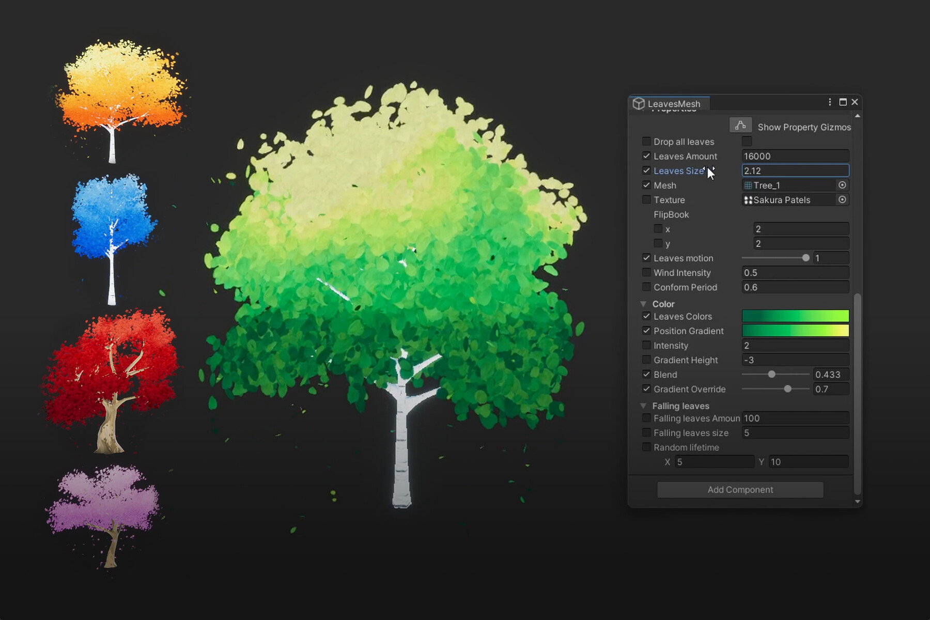Open the object picker for the Texture field

[842, 200]
